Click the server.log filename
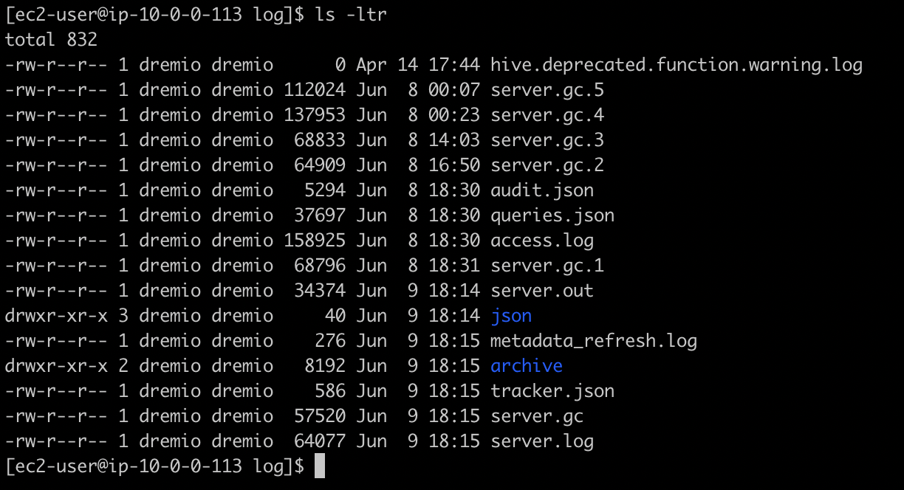This screenshot has height=490, width=904. [x=542, y=441]
